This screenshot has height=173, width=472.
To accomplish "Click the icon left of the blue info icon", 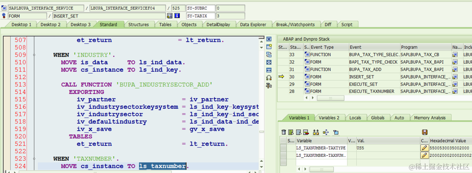I will 170,16.
